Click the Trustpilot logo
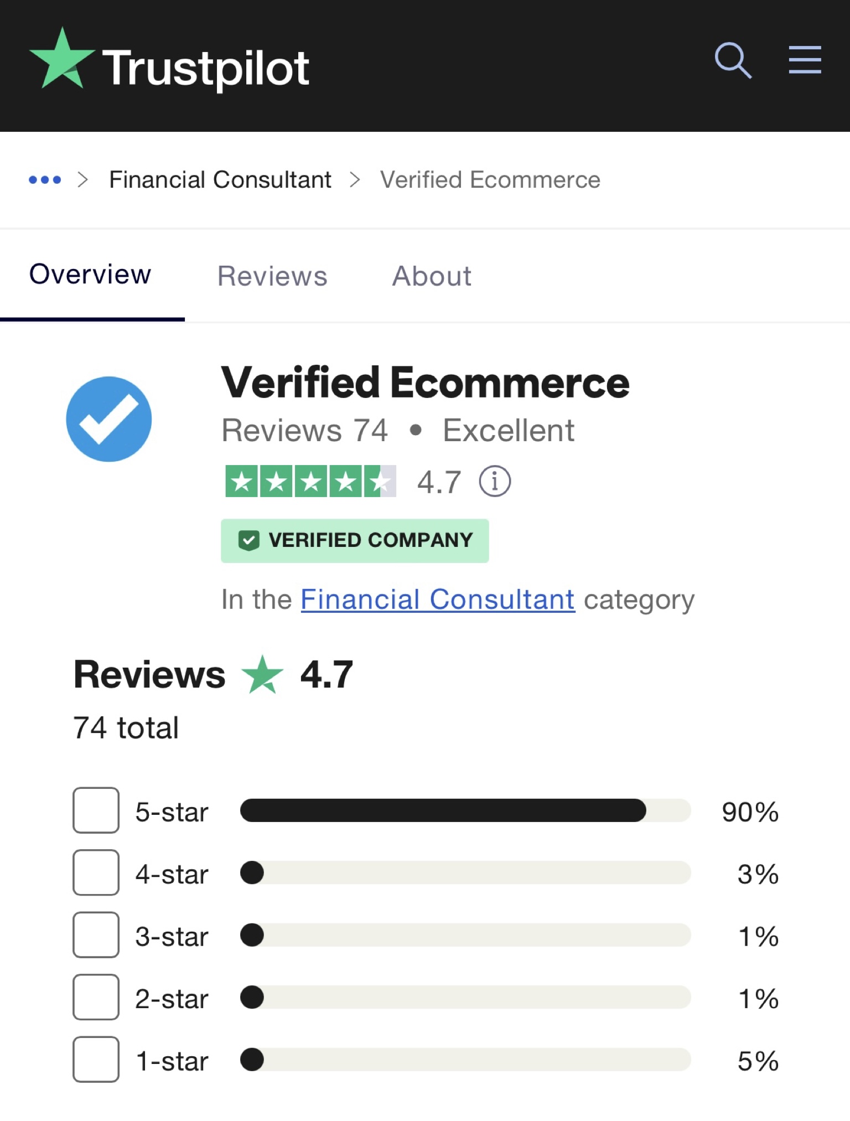This screenshot has height=1121, width=850. (x=169, y=62)
